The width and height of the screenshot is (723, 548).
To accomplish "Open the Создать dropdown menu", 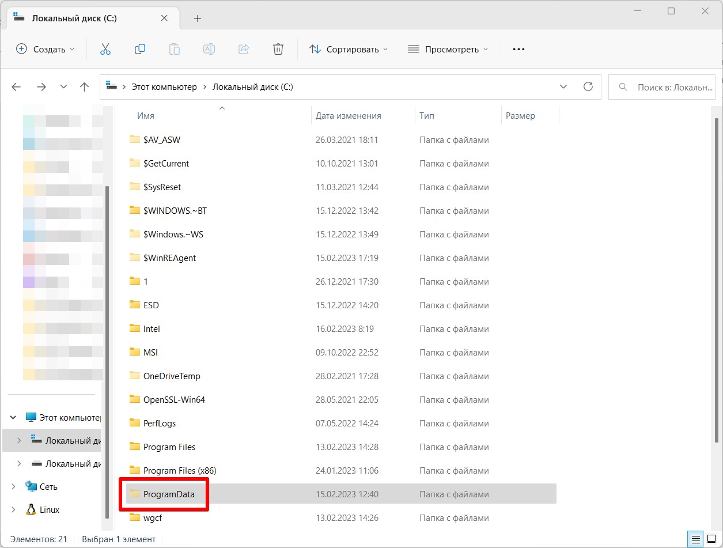I will click(46, 50).
